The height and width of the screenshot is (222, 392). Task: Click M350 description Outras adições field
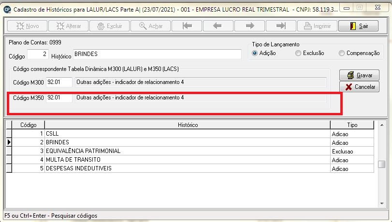tap(201, 97)
